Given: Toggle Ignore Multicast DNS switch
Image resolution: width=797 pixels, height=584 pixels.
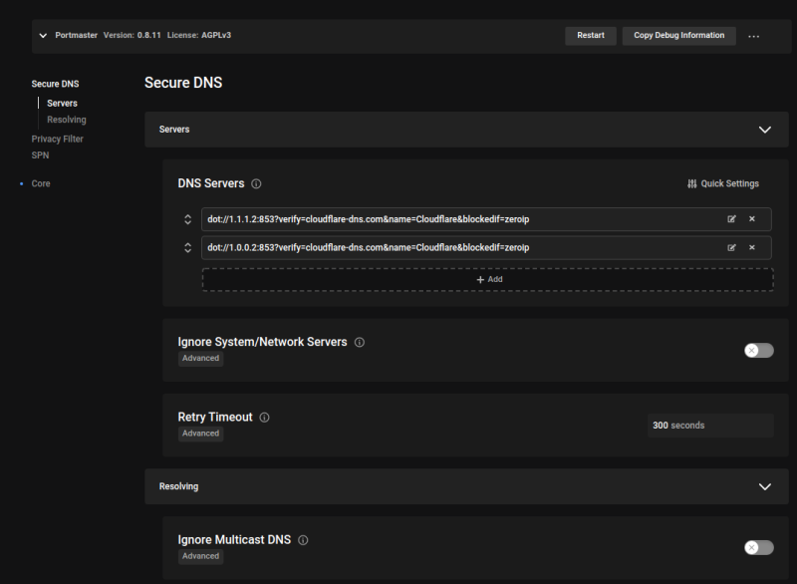Looking at the screenshot, I should [758, 547].
